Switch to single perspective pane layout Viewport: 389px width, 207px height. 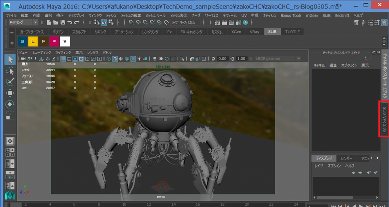(10, 141)
